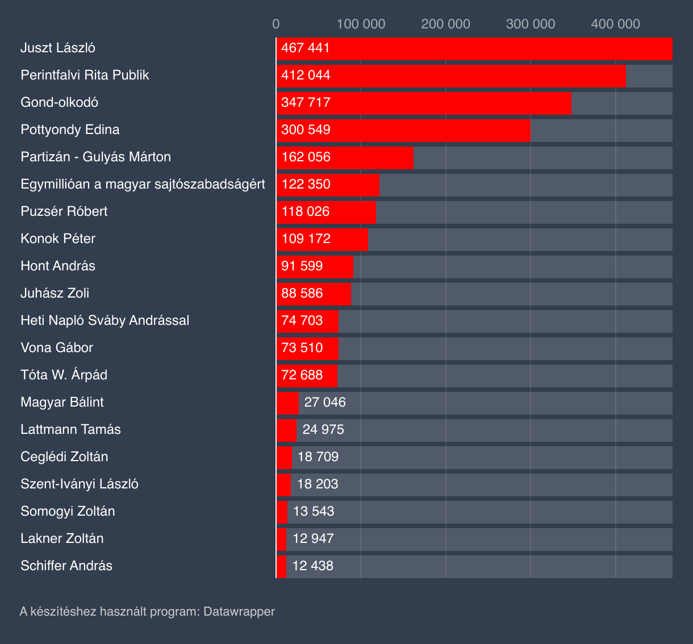Click the Hont András label
The height and width of the screenshot is (644, 693).
(x=57, y=266)
